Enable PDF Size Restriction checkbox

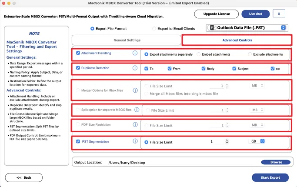78,124
